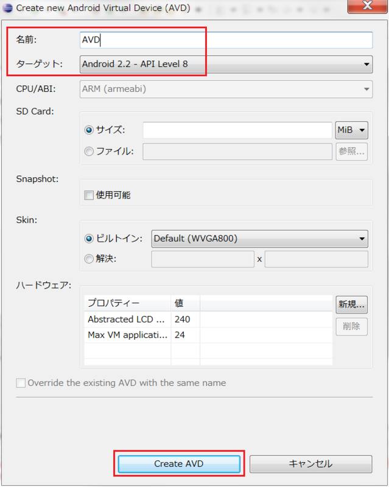Select the SD Card ファイル radio button

coord(89,152)
